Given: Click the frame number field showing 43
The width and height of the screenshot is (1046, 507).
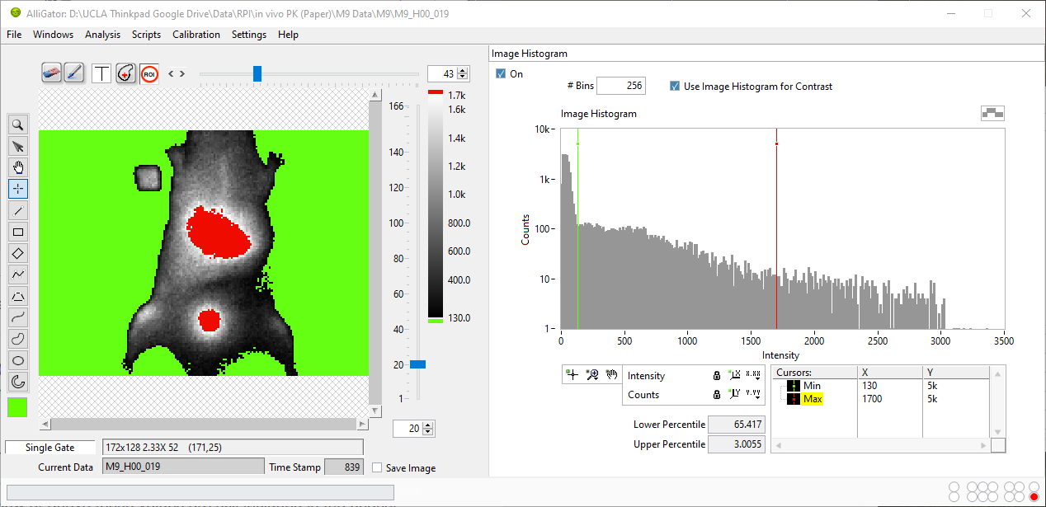Looking at the screenshot, I should point(442,73).
